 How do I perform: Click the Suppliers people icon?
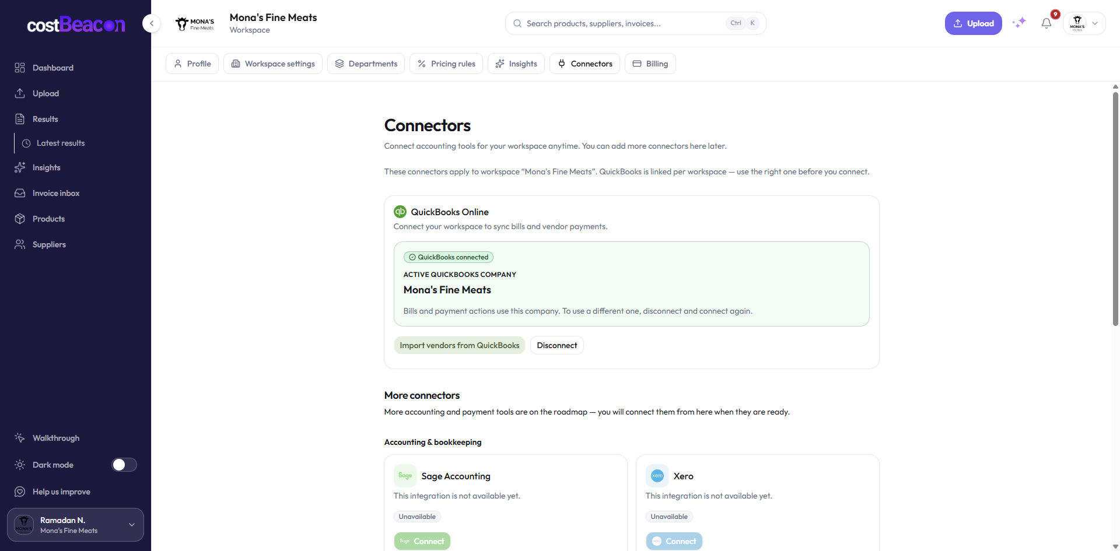coord(20,244)
